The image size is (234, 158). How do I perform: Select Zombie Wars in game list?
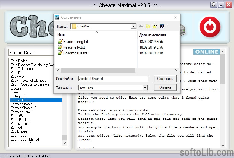[x=20, y=112]
